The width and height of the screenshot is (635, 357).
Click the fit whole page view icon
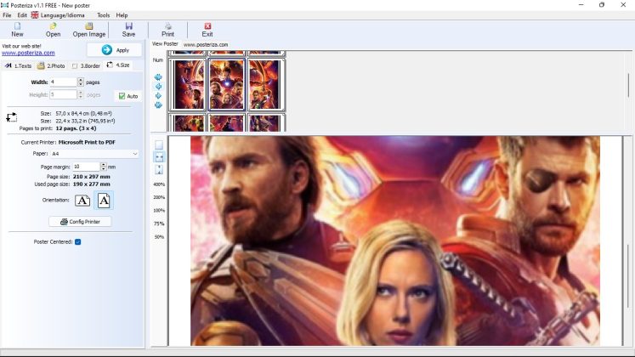pyautogui.click(x=159, y=144)
